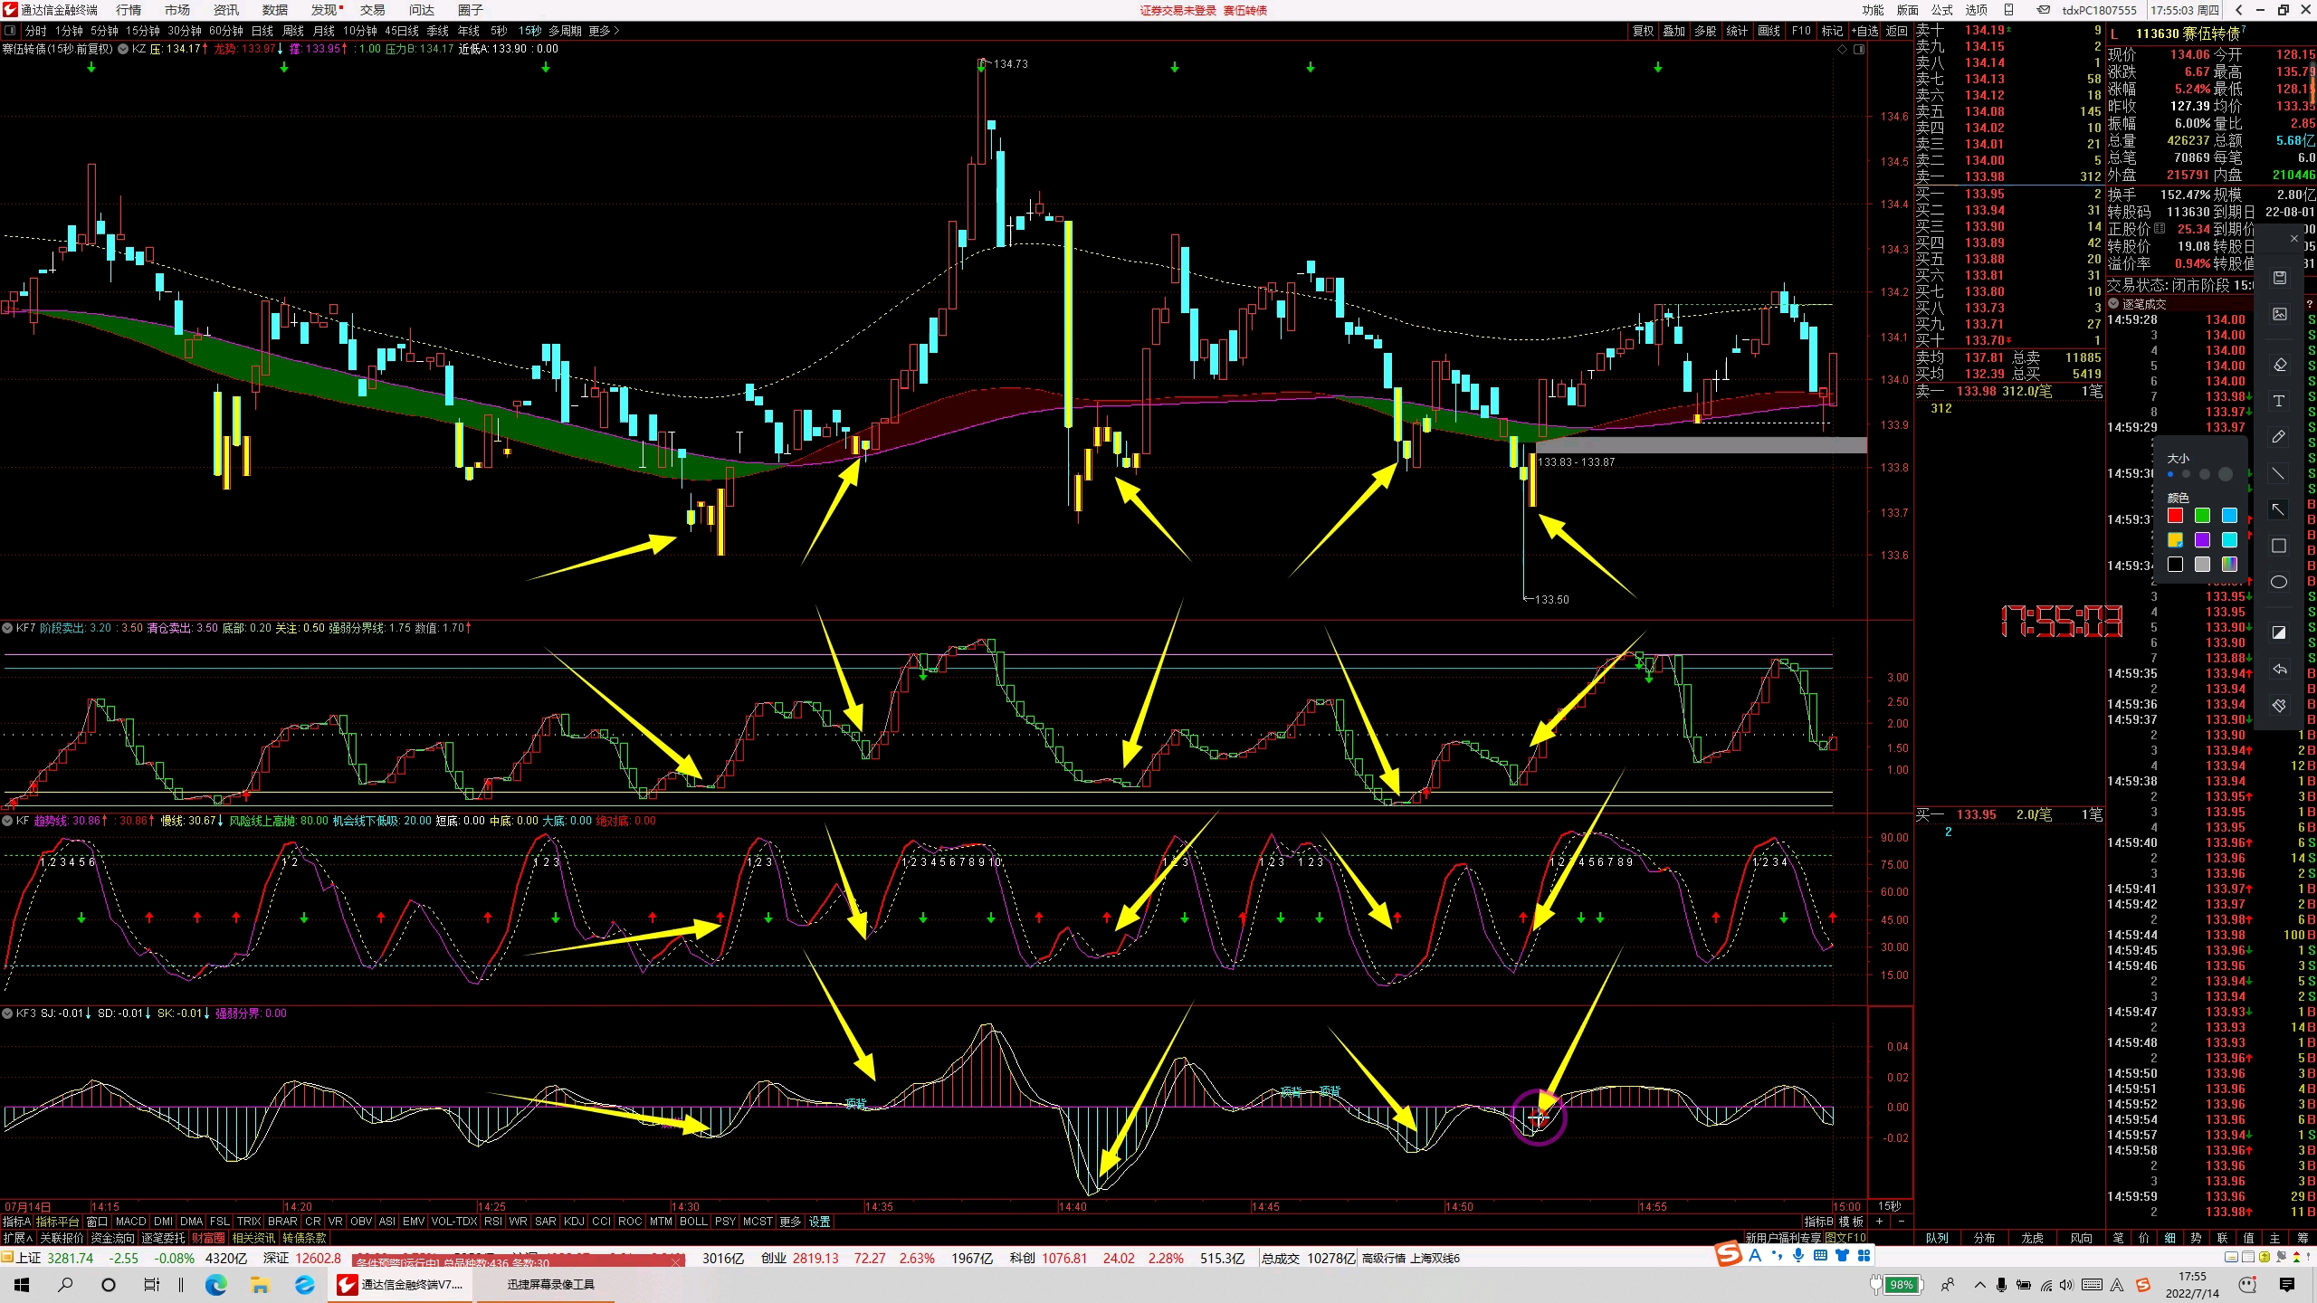Viewport: 2317px width, 1303px height.
Task: Toggle the KF7 indicator panel circle icon
Action: pyautogui.click(x=8, y=627)
